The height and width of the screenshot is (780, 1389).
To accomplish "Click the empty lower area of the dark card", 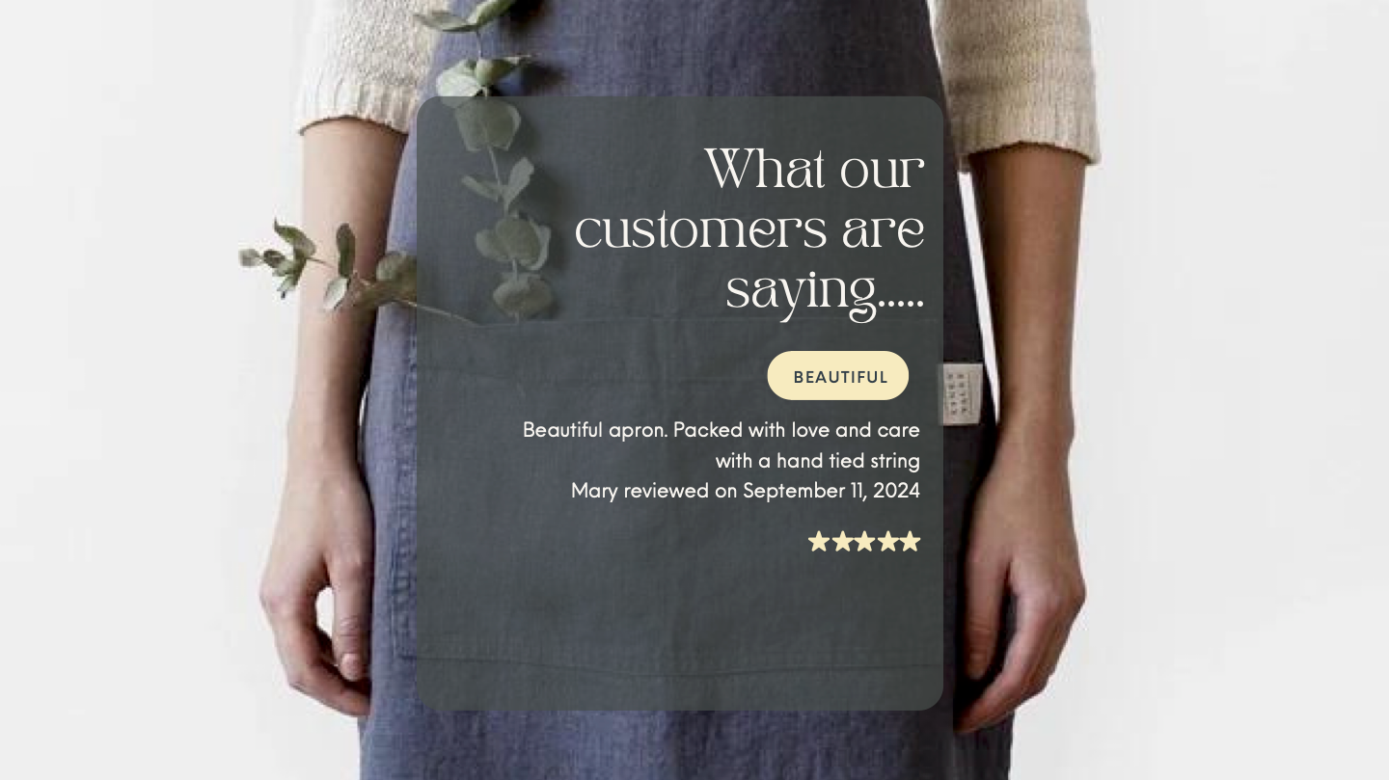I will [679, 636].
